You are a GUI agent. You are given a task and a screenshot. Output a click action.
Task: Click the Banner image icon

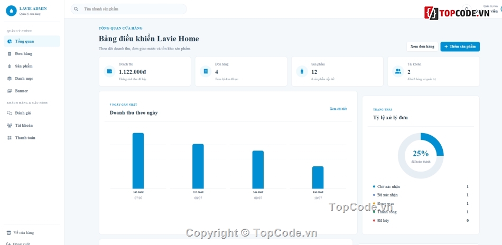(x=10, y=91)
